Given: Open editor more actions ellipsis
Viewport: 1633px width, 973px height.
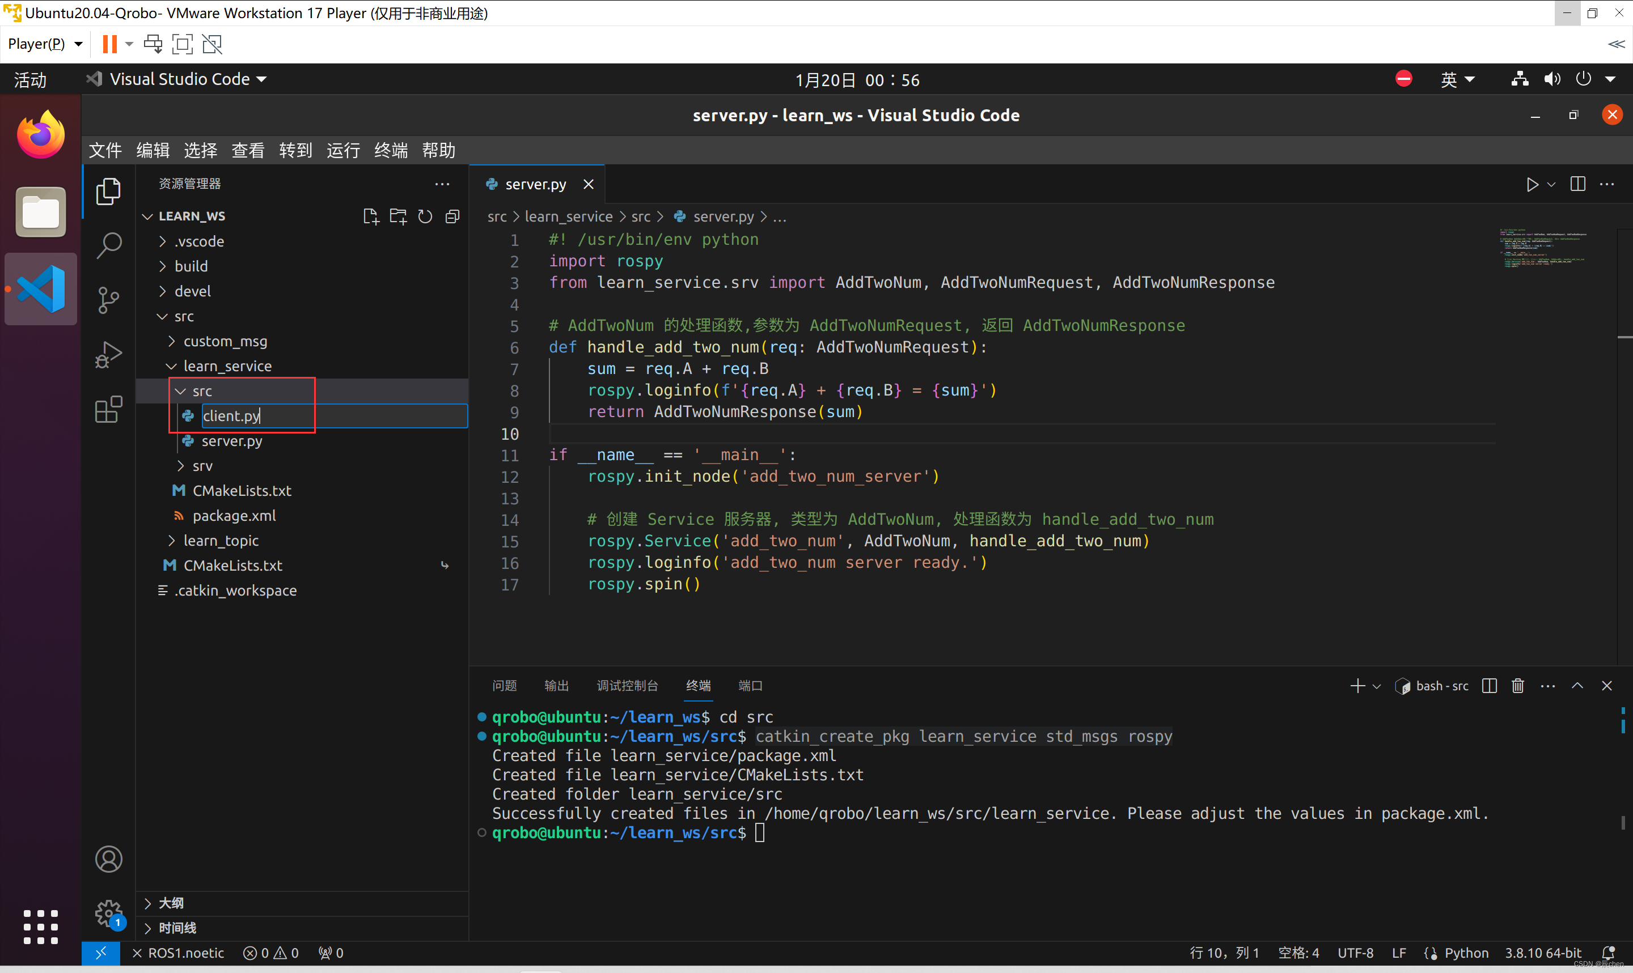Looking at the screenshot, I should [x=1607, y=184].
